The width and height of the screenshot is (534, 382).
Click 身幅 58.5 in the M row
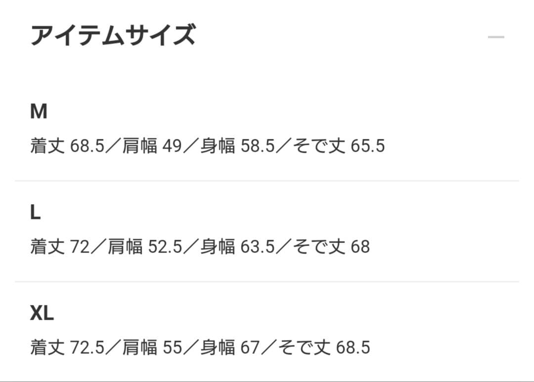[x=237, y=146]
